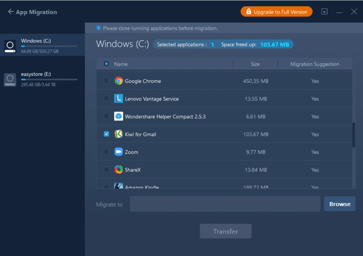Viewport: 363px width, 256px height.
Task: Click the Yes suggestion in ShareX row
Action: point(315,170)
